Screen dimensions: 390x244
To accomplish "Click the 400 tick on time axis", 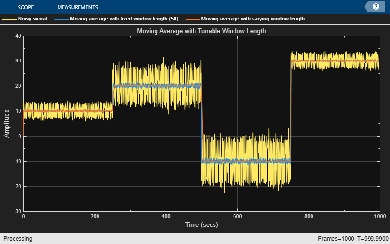I will tap(166, 216).
